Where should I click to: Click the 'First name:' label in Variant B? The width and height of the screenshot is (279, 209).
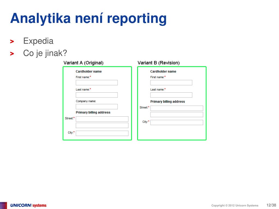[x=158, y=77]
